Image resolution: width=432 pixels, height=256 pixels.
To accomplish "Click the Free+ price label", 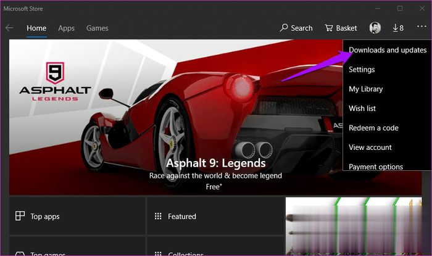I will click(214, 187).
